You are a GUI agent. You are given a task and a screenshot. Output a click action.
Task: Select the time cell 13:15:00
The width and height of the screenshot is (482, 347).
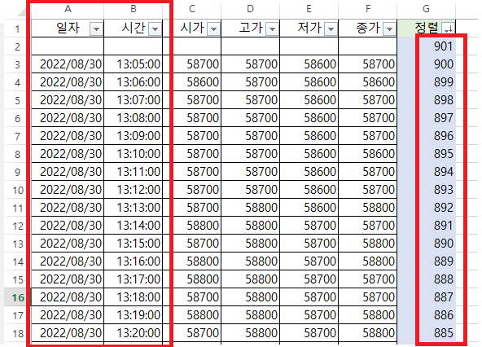133,244
